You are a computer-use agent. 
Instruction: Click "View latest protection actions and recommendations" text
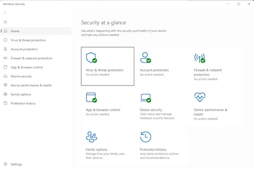(159, 156)
